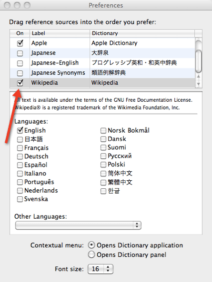Check the Nederlands language checkbox
This screenshot has height=282, width=212.
click(x=20, y=191)
